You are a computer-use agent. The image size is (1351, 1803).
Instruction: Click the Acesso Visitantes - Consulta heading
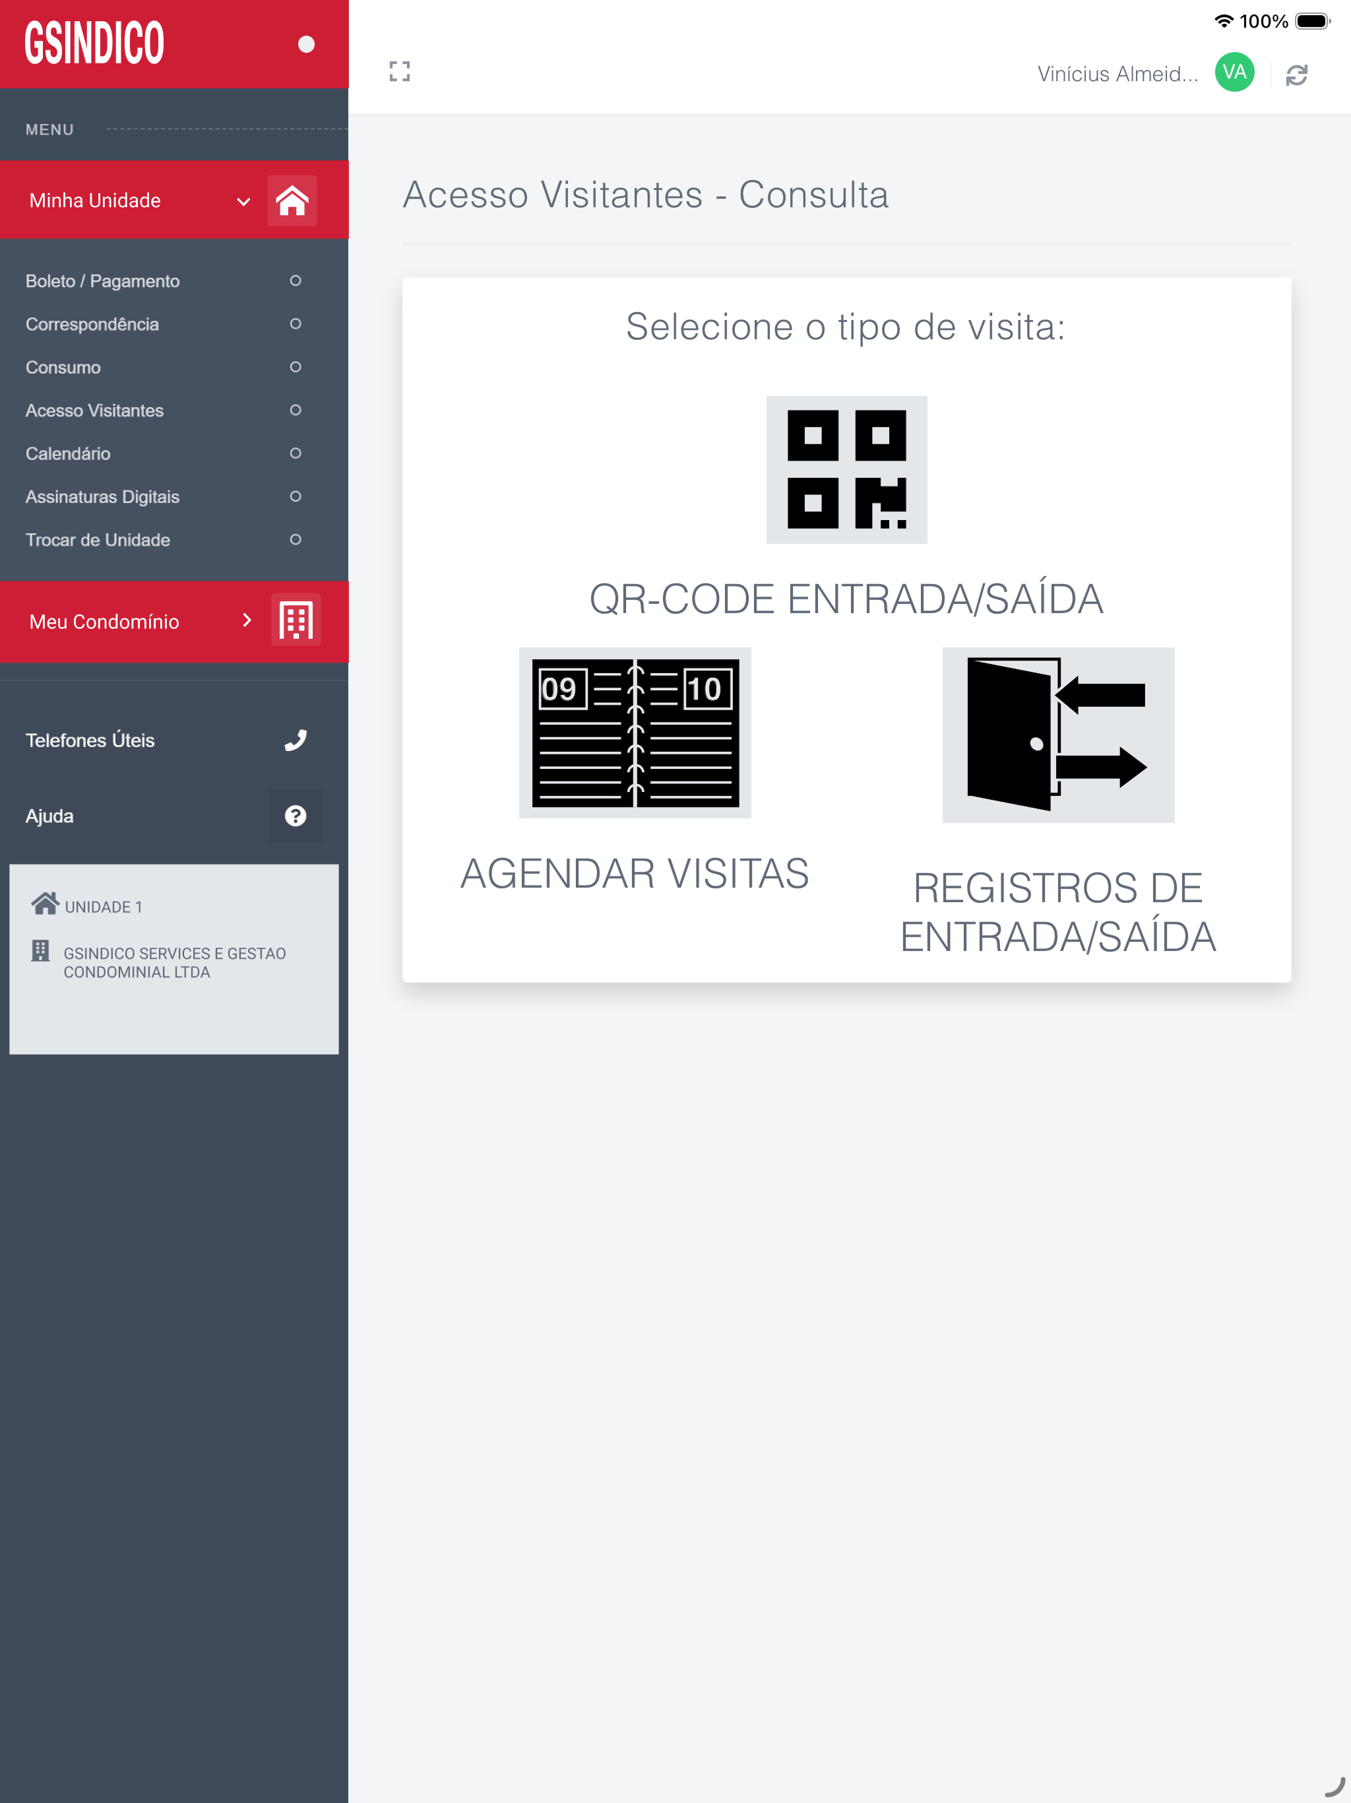(645, 195)
